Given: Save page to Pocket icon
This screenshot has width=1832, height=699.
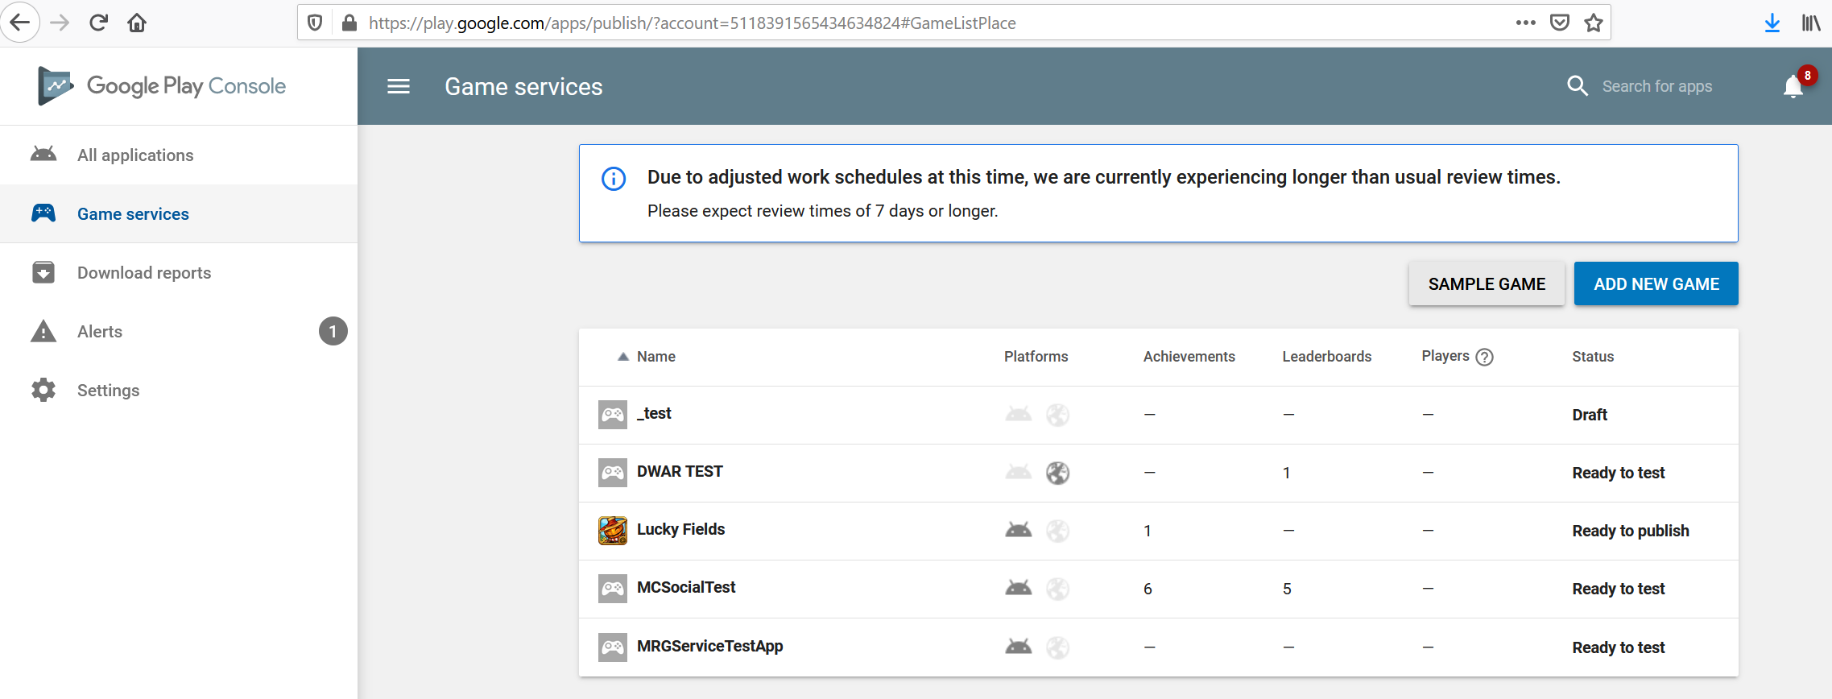Looking at the screenshot, I should coord(1560,23).
